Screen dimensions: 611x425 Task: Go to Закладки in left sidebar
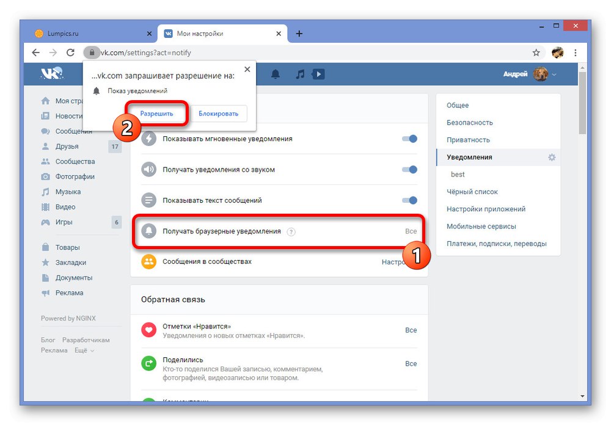70,263
